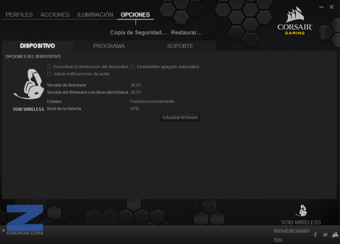Click the VOID WIRELESS label under the bottom device icon

[301, 222]
